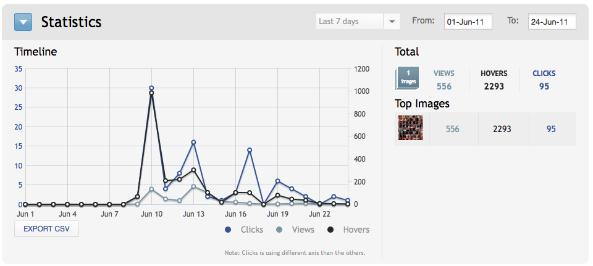Click the 556 views value for top image
593x266 pixels.
tap(453, 129)
